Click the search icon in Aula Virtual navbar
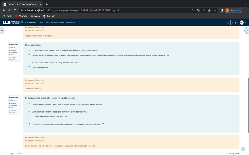Image resolution: width=249 pixels, height=155 pixels. click(228, 23)
